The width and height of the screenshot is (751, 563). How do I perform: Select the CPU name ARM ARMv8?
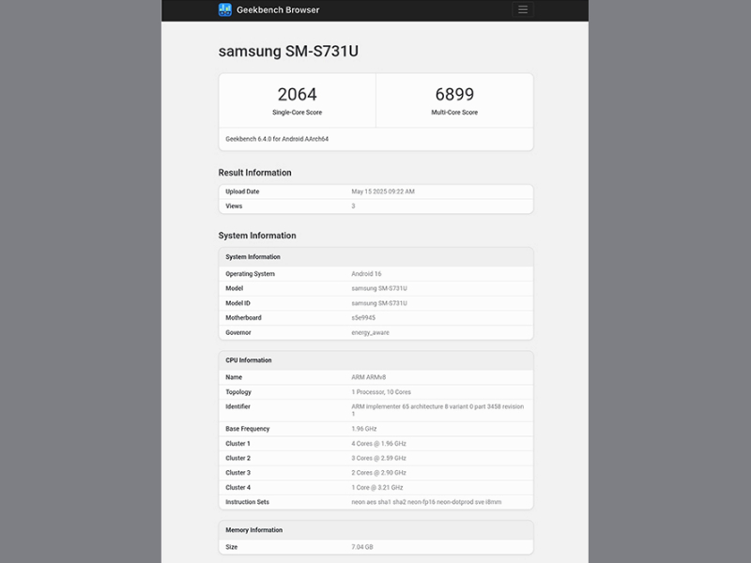[369, 377]
